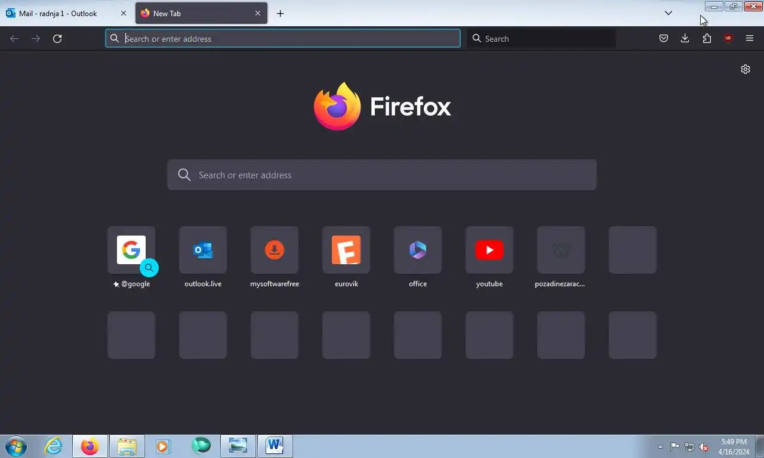Image resolution: width=764 pixels, height=458 pixels.
Task: Open the Downloads panel
Action: pos(685,39)
